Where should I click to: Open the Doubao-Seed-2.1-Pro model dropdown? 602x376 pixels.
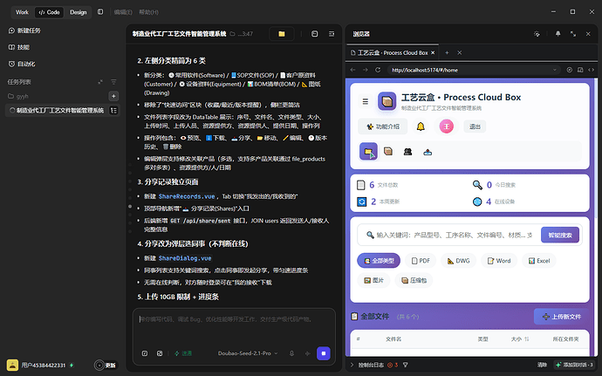[x=248, y=353]
